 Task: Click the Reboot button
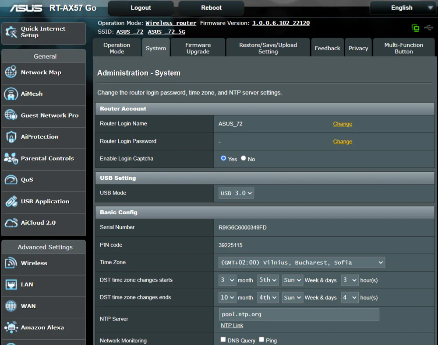[212, 8]
